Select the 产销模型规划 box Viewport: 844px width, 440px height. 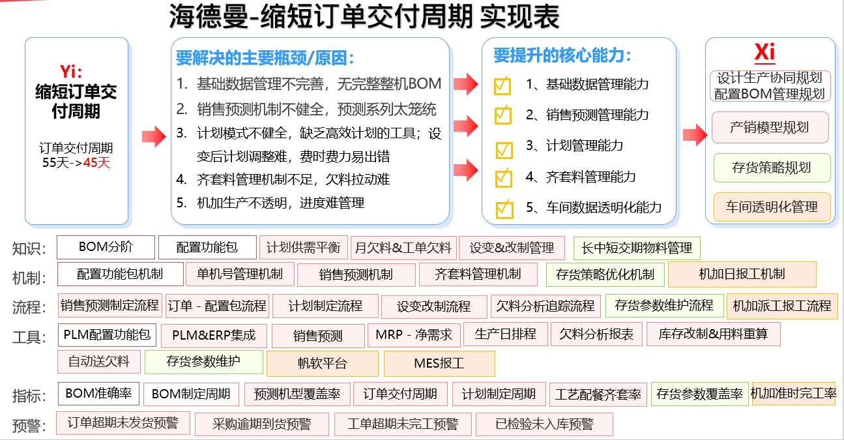[770, 127]
